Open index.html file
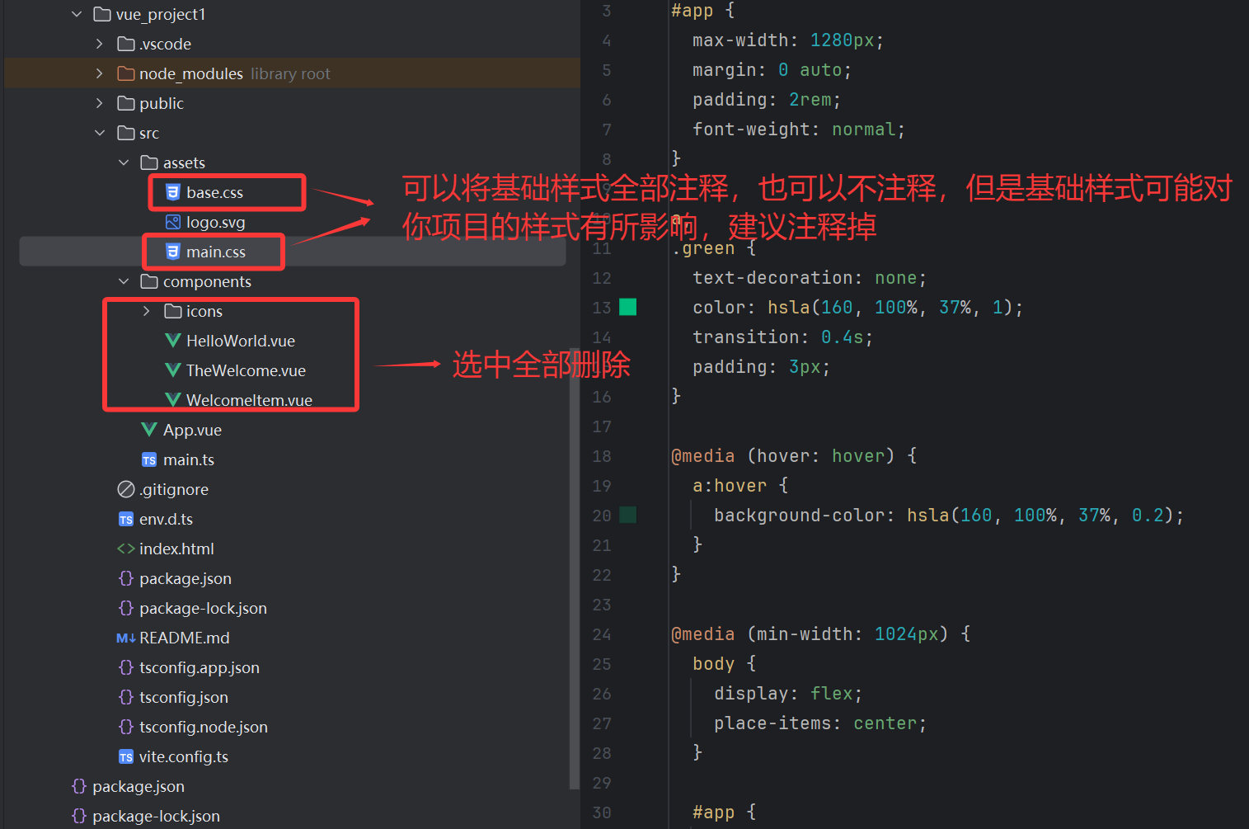 (176, 549)
